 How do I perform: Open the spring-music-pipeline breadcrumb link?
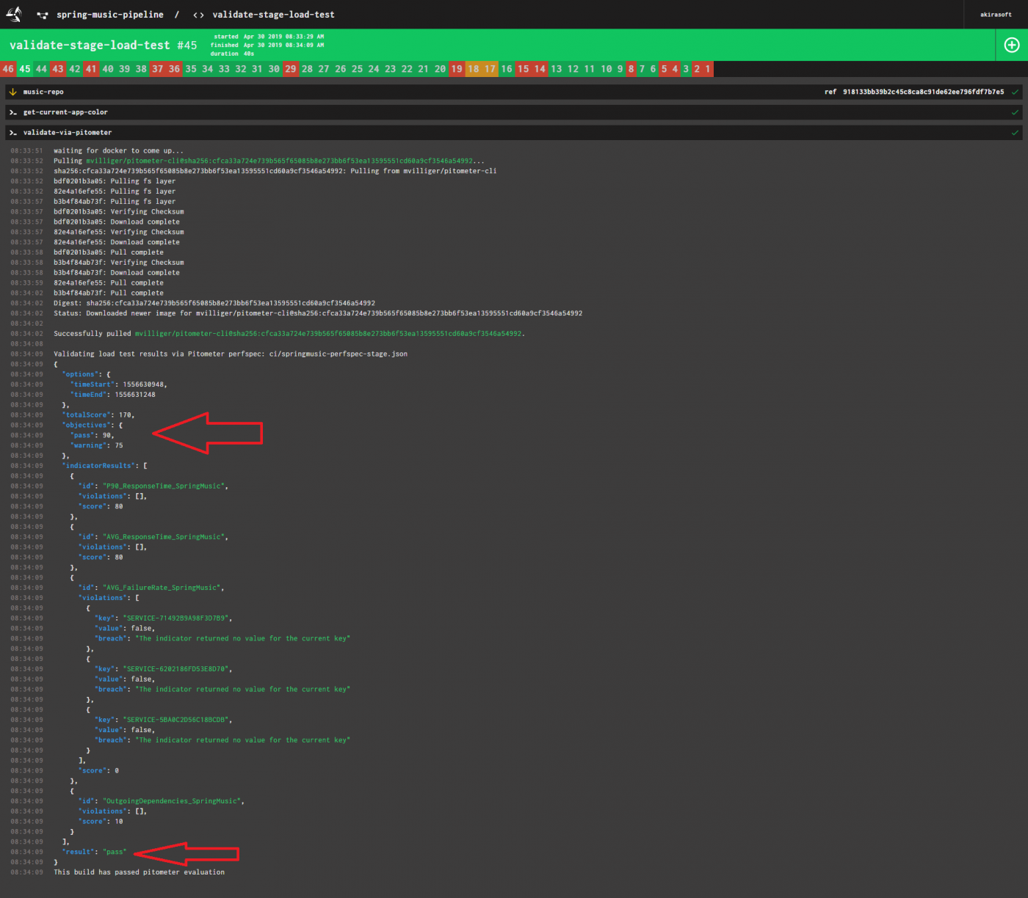[x=110, y=14]
